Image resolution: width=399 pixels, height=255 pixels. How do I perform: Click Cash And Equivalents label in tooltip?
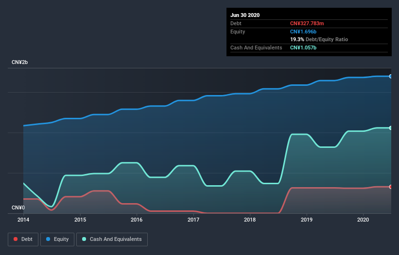click(x=256, y=48)
